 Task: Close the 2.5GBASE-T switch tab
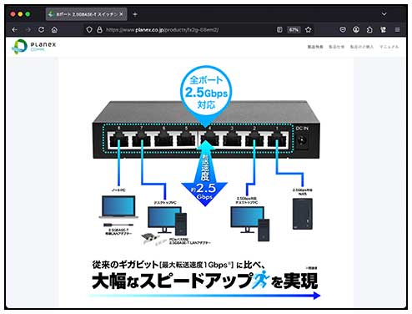pyautogui.click(x=122, y=14)
